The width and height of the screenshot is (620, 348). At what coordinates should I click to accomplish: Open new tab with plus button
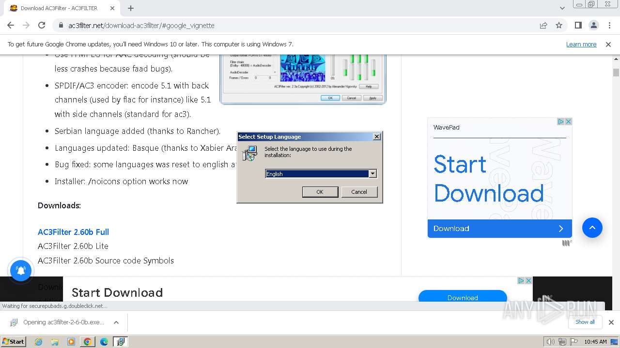(x=131, y=8)
